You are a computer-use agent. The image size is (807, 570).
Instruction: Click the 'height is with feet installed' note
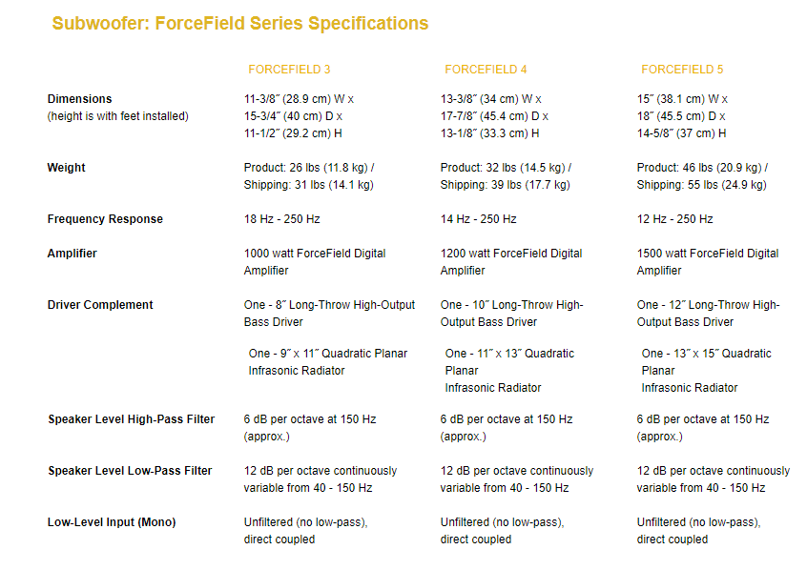[x=118, y=116]
